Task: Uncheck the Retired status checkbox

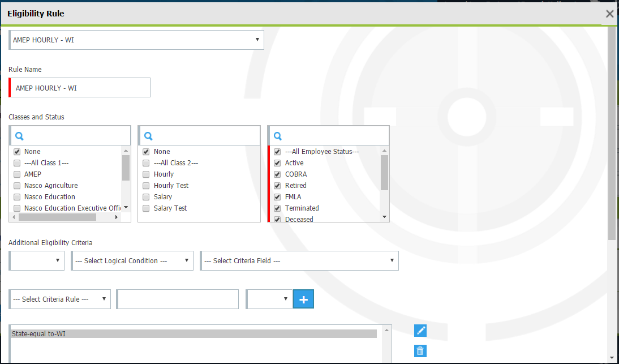Action: point(277,186)
